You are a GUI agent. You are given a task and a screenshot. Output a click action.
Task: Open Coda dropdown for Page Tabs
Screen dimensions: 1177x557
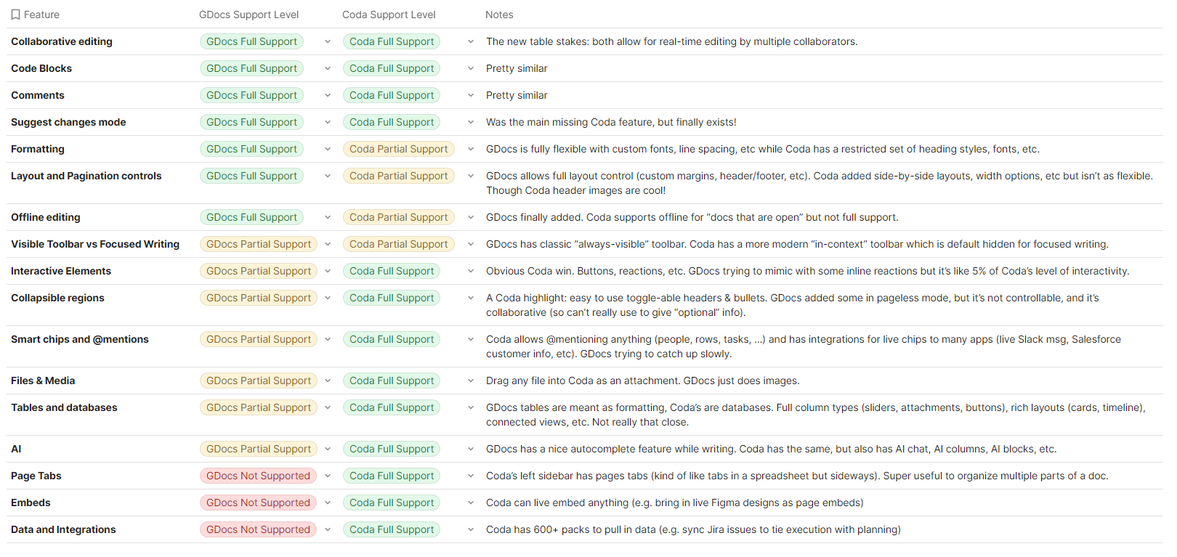coord(471,476)
